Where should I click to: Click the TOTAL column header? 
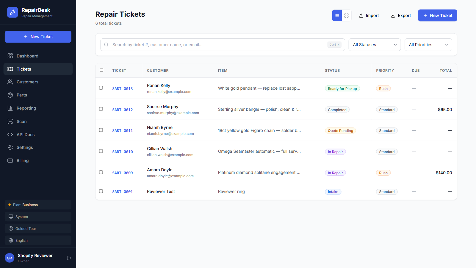[x=446, y=71]
